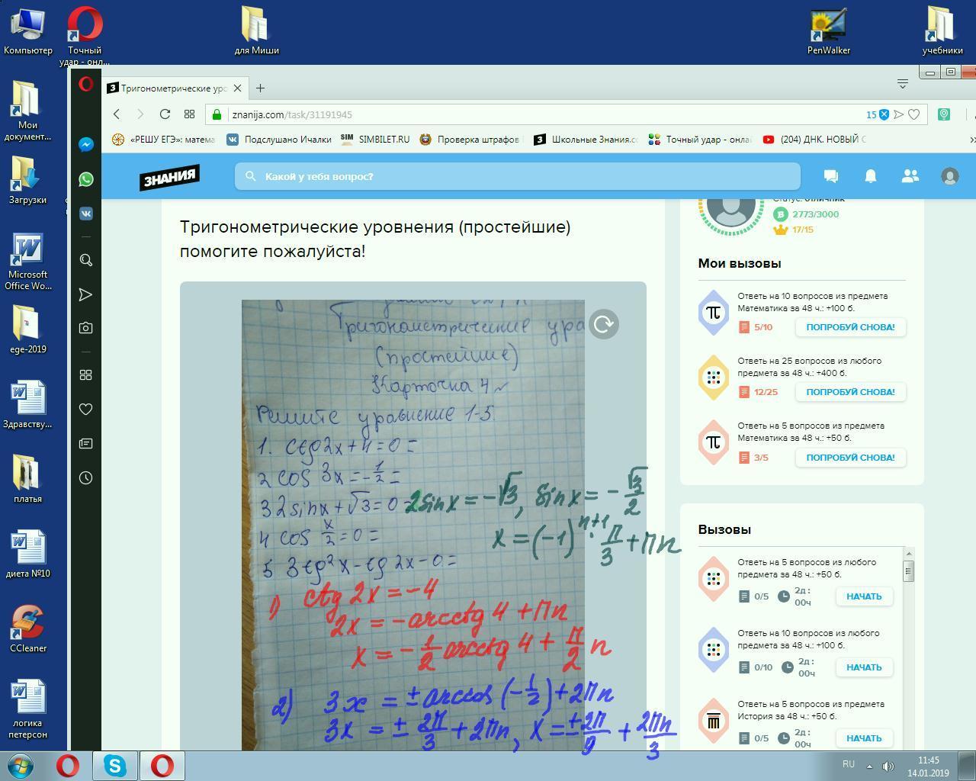Open the Точный удар bookmark

(x=700, y=140)
